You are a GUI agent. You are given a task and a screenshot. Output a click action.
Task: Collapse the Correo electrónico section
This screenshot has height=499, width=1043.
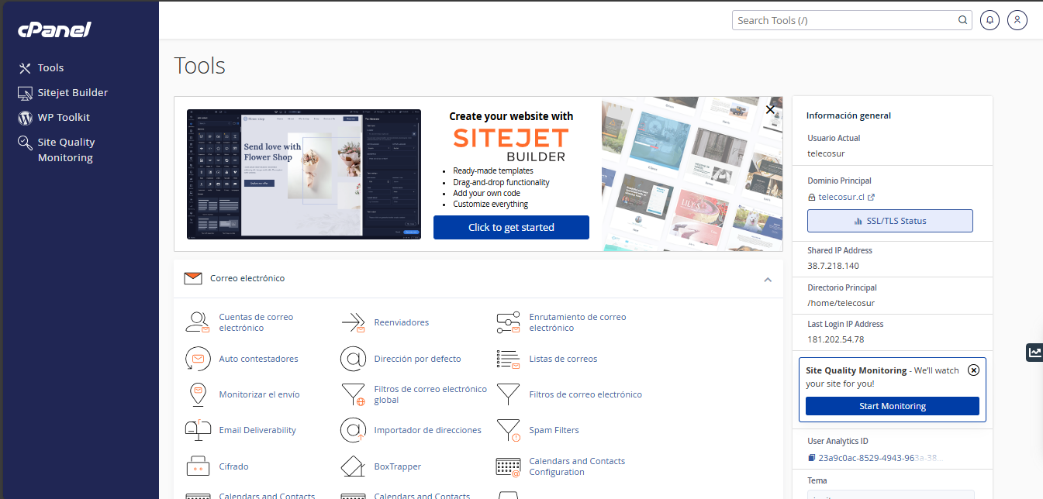[768, 279]
